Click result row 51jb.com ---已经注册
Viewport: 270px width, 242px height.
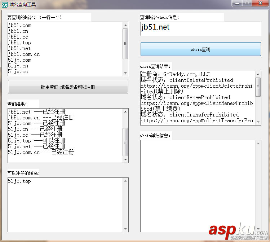(37, 123)
